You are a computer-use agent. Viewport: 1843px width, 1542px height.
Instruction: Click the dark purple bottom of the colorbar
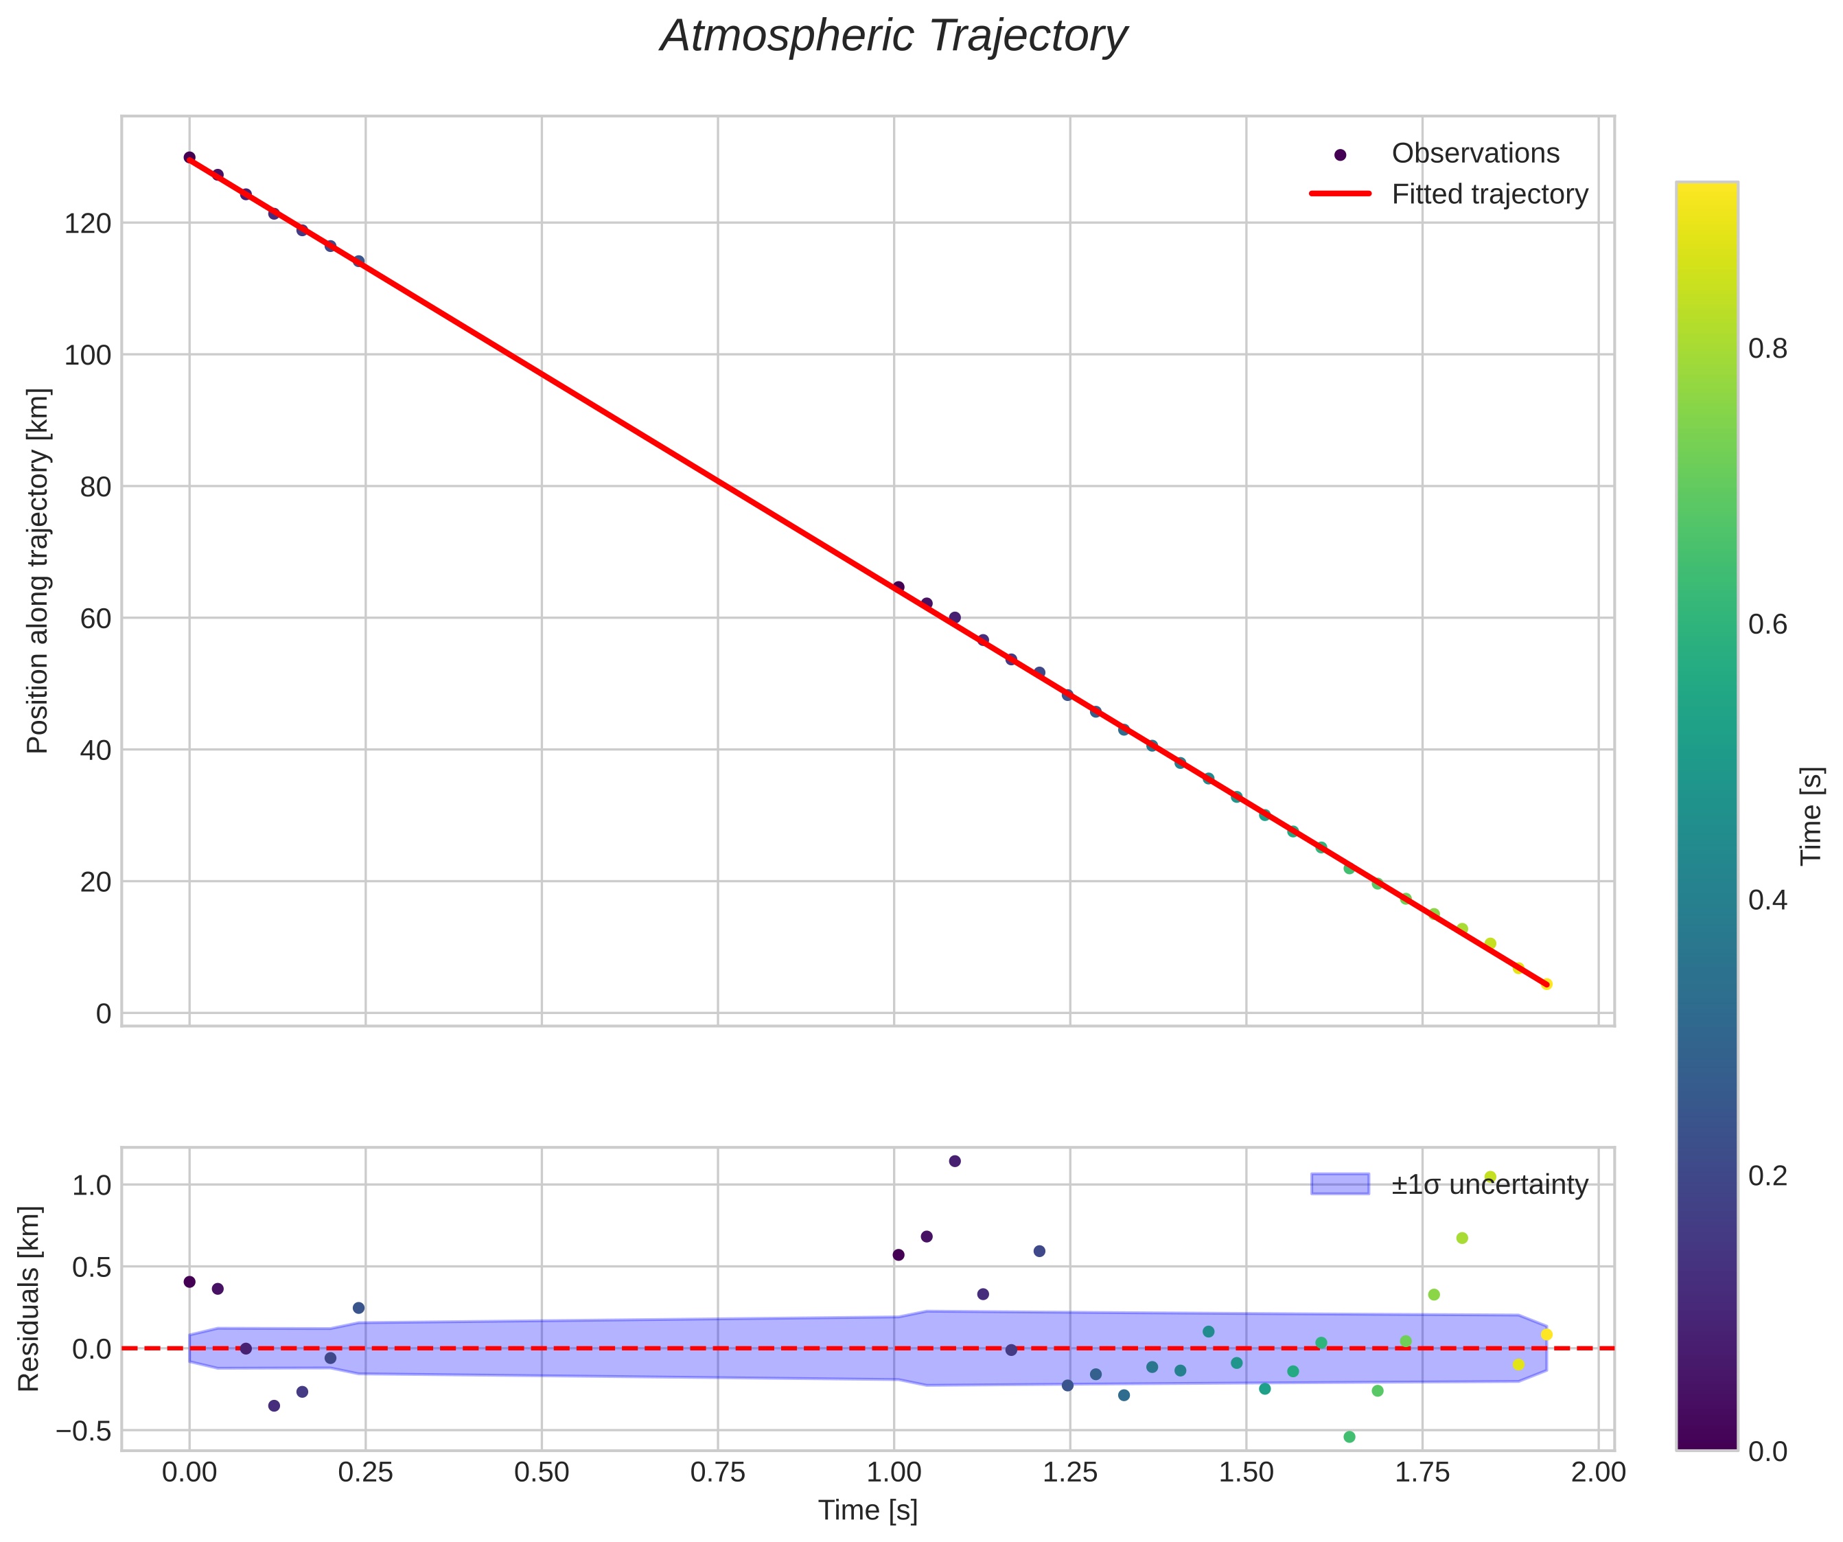[x=1706, y=1439]
